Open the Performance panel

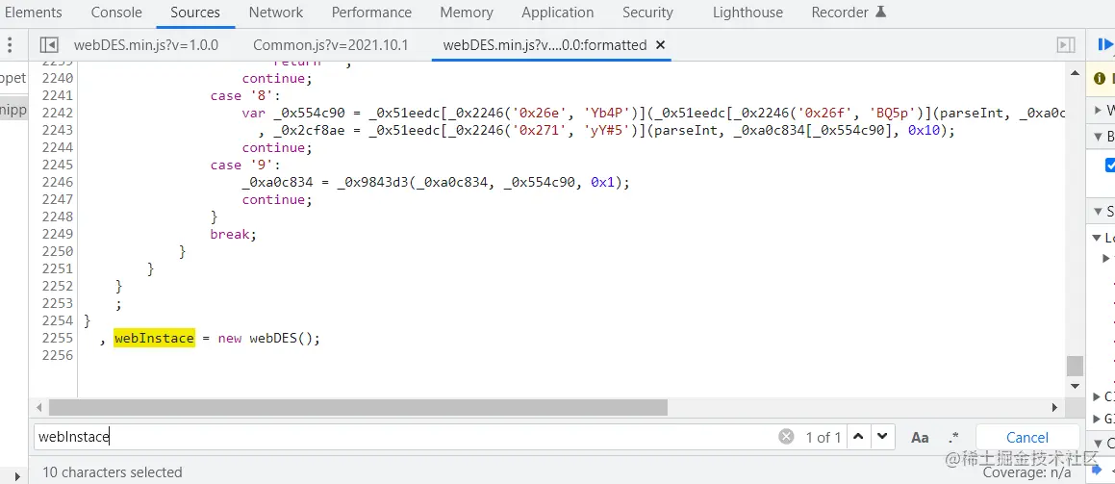click(x=371, y=13)
